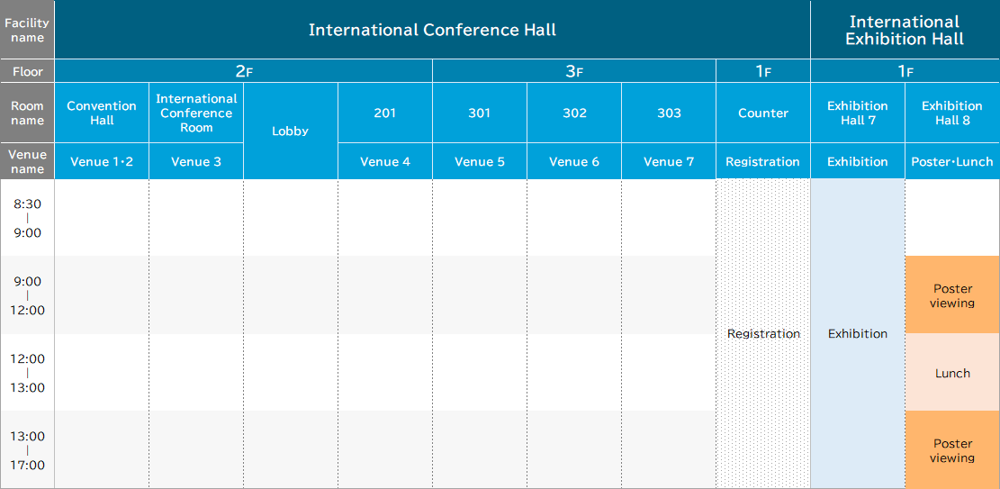The height and width of the screenshot is (489, 1000).
Task: Select the Venue 1·2 label
Action: pyautogui.click(x=102, y=162)
